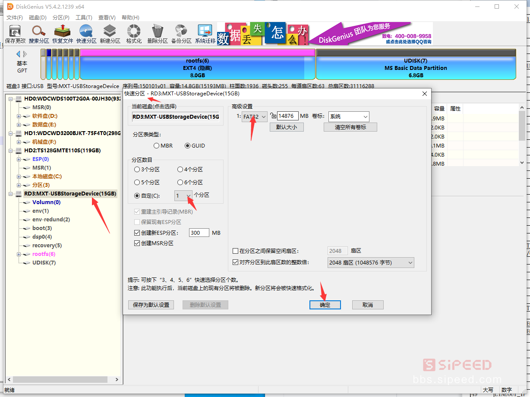Viewport: 530px width, 397px height.
Task: Close the 快速分区 dialog
Action: [425, 94]
